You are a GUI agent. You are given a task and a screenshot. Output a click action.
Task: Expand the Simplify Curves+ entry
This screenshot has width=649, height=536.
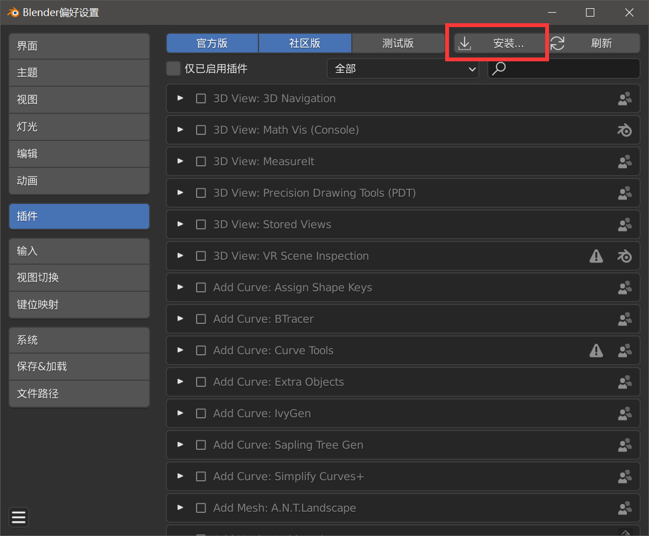click(181, 476)
